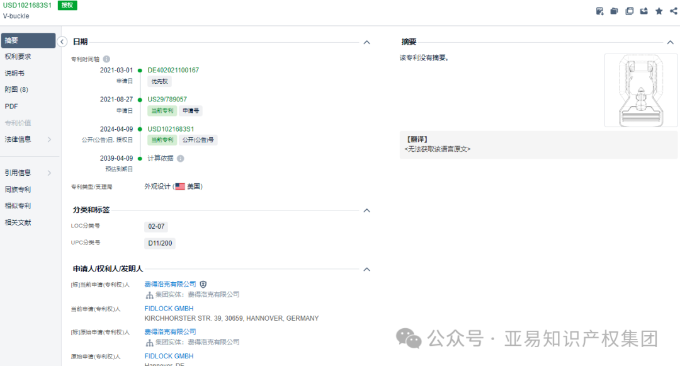Copy the patent record

(x=630, y=11)
